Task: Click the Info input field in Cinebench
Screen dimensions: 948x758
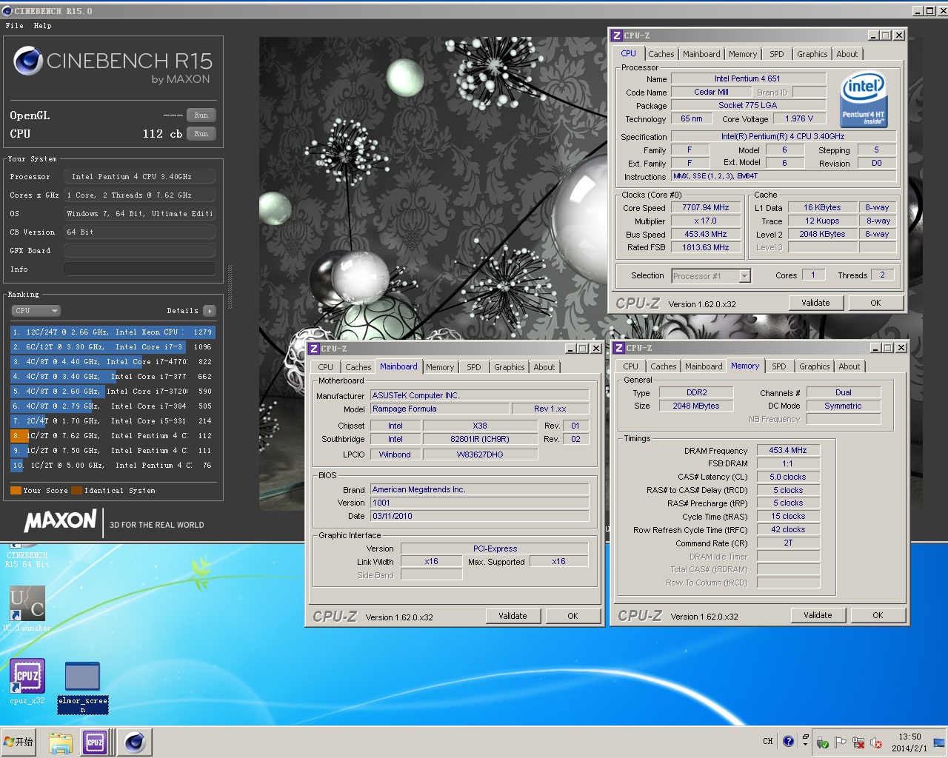Action: tap(140, 269)
